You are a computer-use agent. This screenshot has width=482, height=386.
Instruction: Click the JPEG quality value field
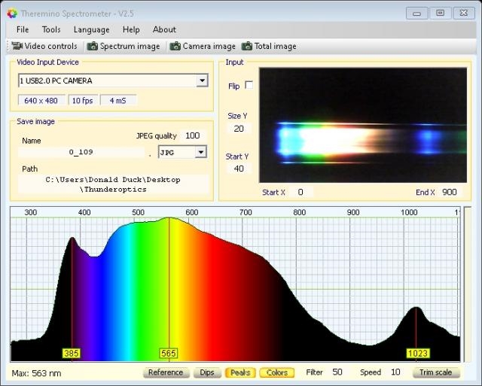click(x=193, y=135)
